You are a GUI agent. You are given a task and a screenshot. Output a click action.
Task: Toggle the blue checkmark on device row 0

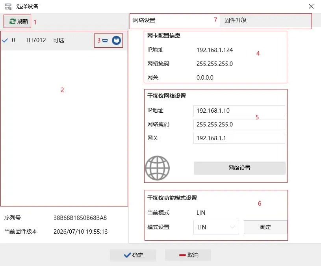click(5, 40)
